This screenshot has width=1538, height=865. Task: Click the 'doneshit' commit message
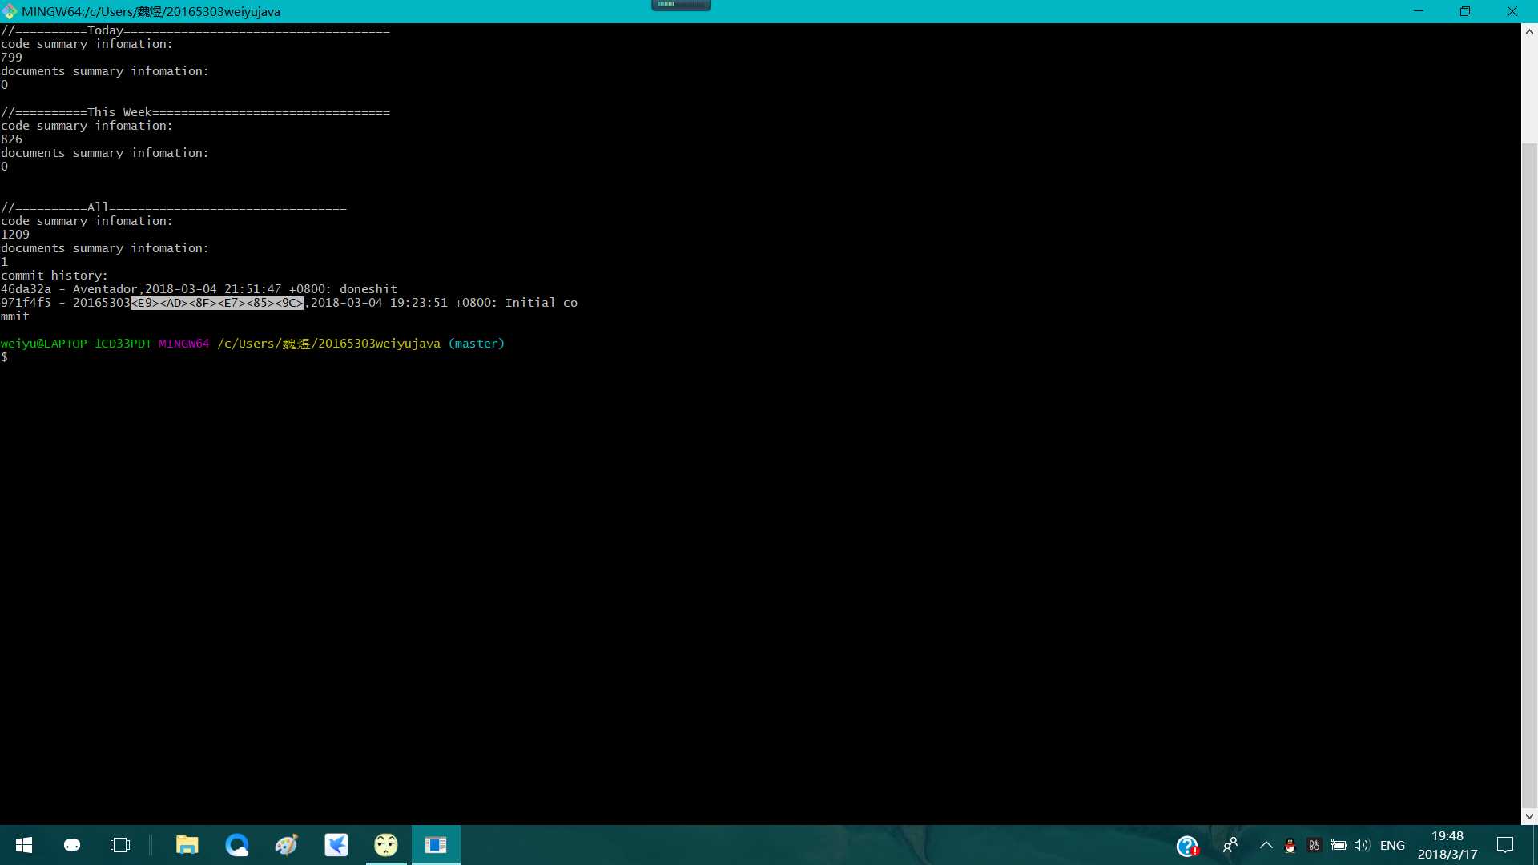pos(368,289)
